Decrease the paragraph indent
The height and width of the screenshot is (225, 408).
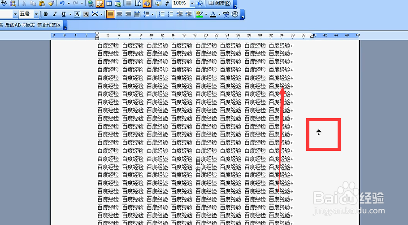click(179, 14)
